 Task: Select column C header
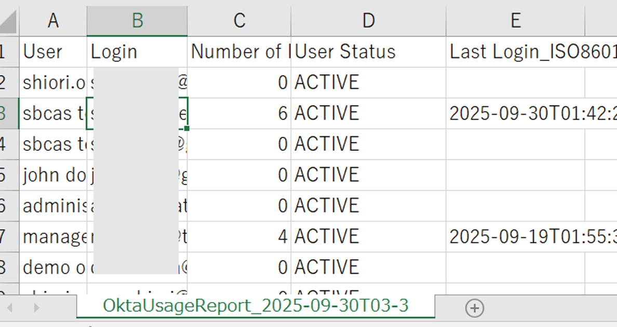coord(239,21)
